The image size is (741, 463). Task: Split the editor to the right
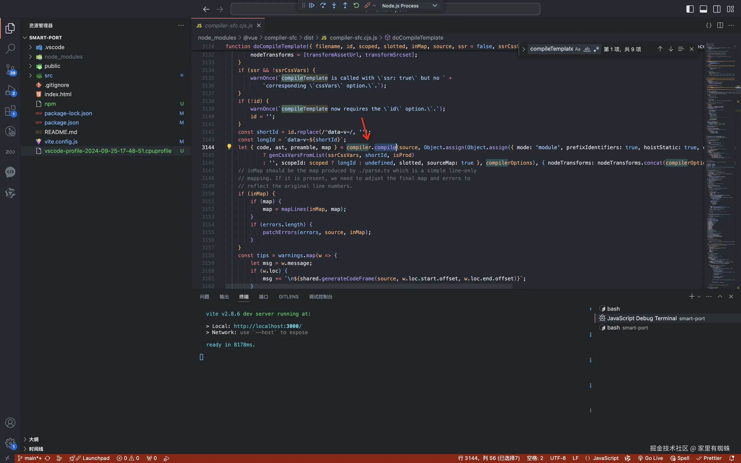click(720, 25)
